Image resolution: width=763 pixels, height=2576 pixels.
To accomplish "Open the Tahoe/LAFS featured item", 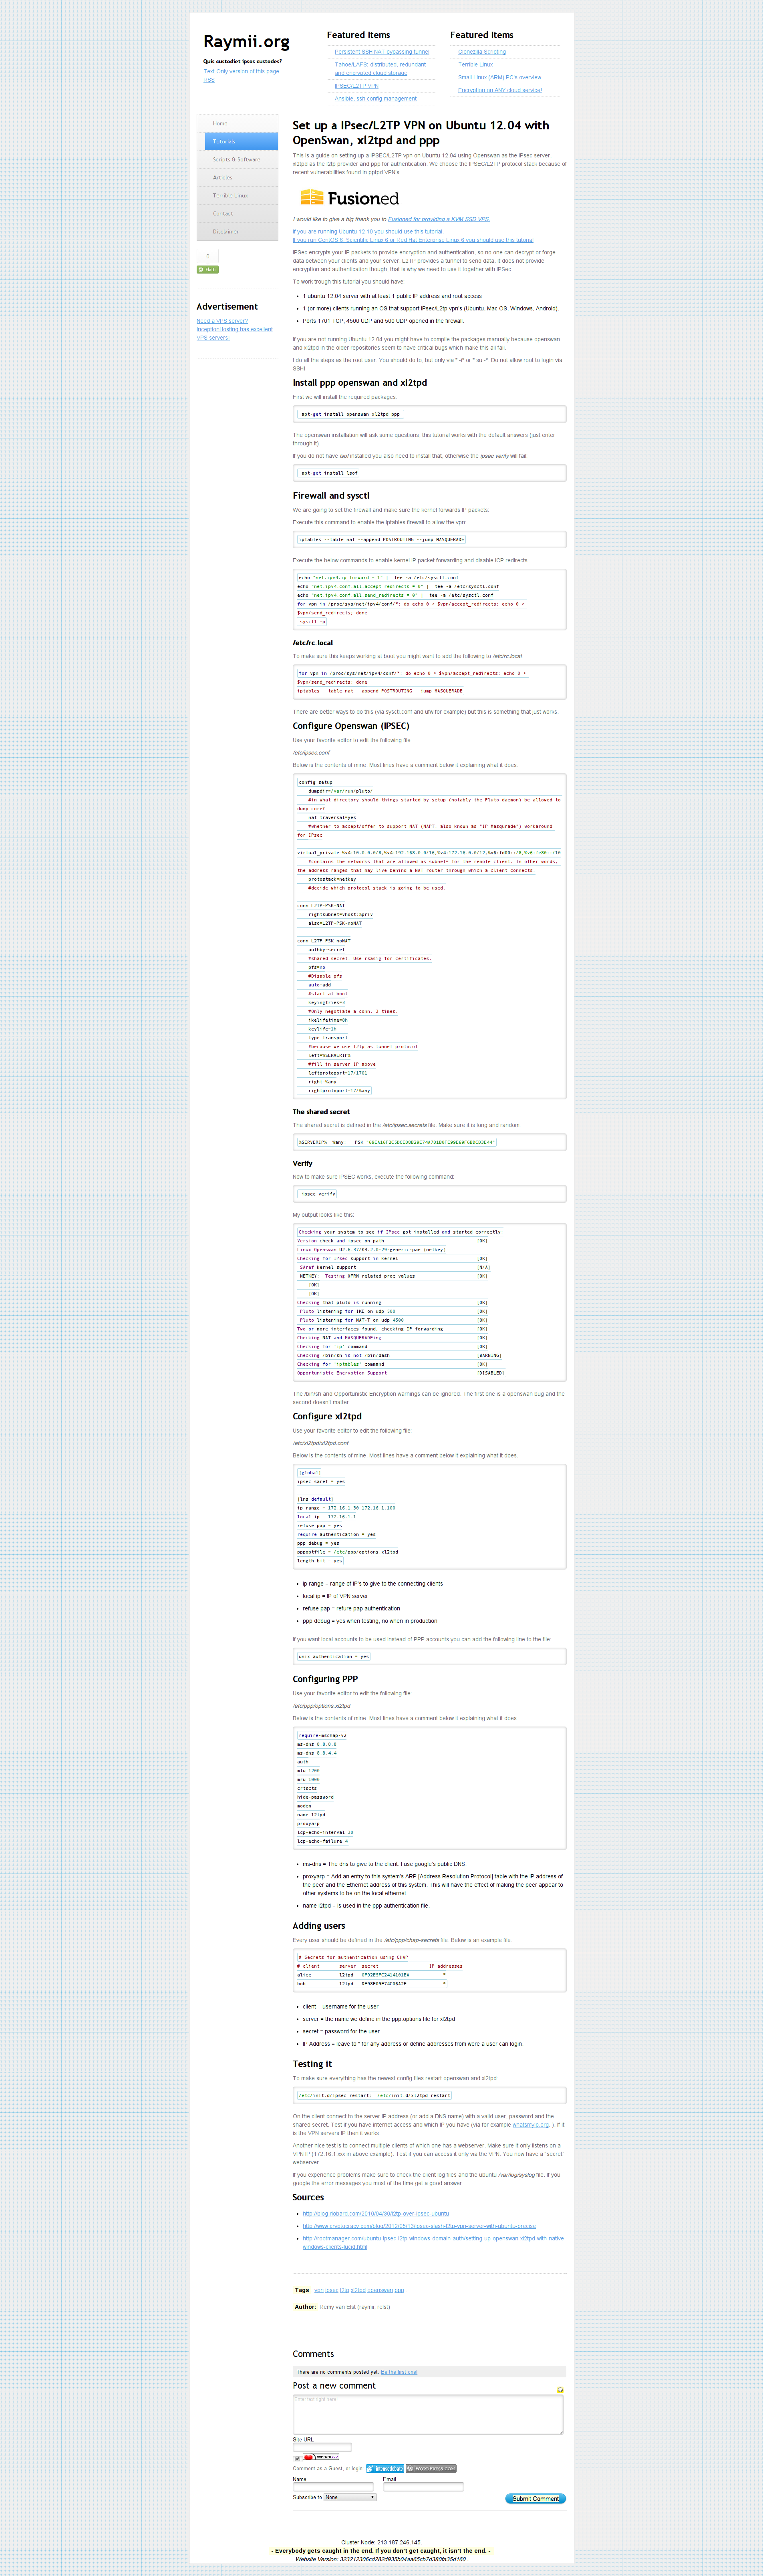I will (x=380, y=69).
